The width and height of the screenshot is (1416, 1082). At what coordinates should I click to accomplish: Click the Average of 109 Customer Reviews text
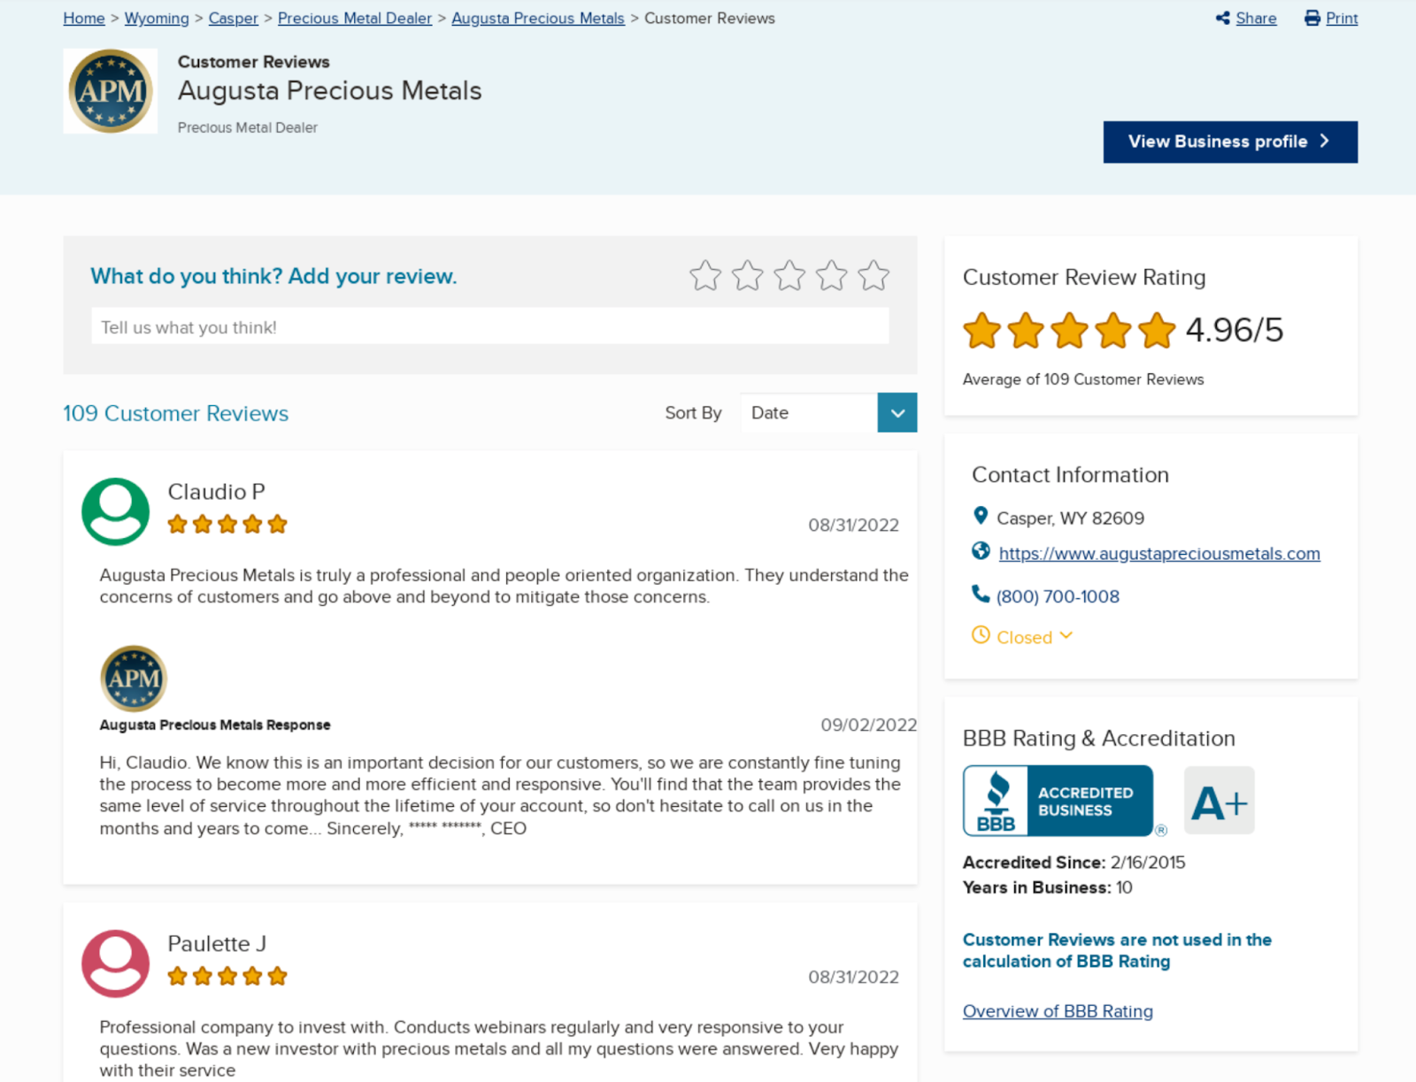(1083, 380)
